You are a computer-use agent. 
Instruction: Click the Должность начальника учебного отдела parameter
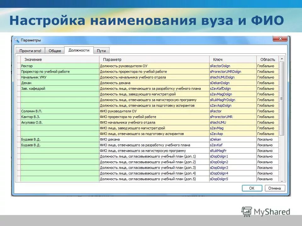(x=154, y=77)
